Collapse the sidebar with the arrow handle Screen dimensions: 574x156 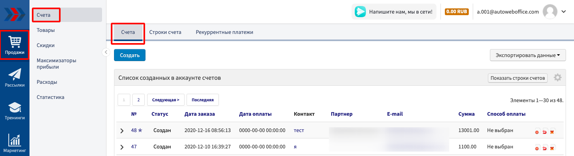pyautogui.click(x=106, y=52)
